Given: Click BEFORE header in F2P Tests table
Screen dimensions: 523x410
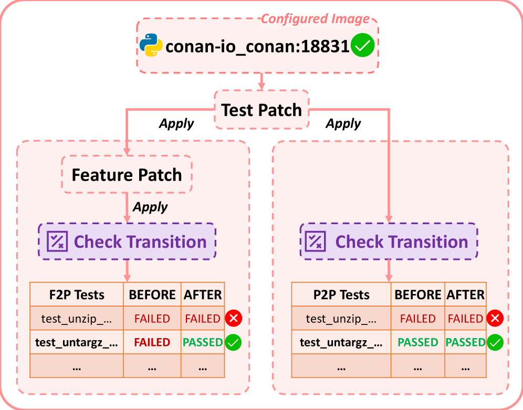Looking at the screenshot, I should (x=152, y=295).
